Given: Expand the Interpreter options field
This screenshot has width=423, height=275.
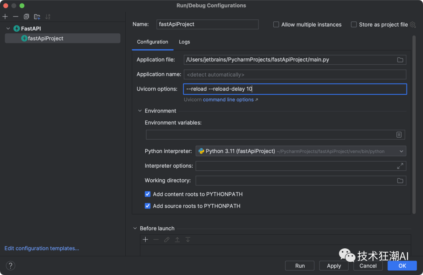Looking at the screenshot, I should 400,166.
